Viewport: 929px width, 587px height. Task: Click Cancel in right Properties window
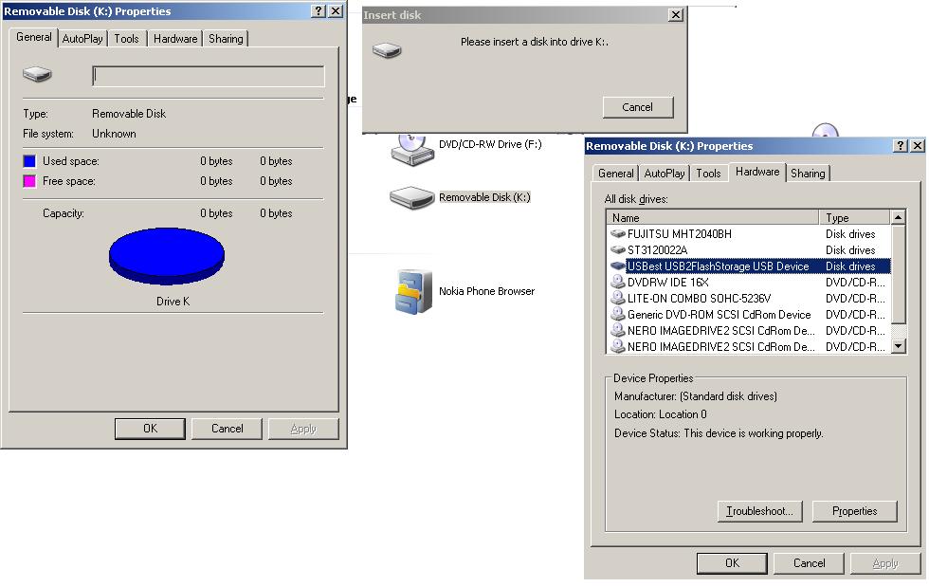(809, 563)
